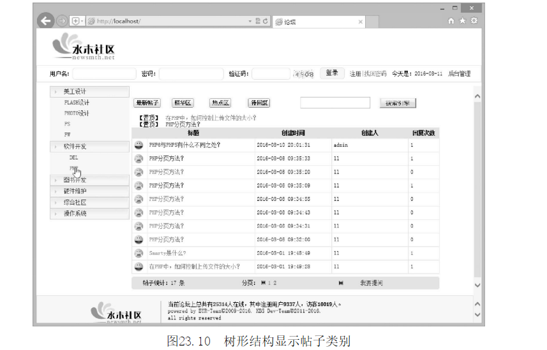
Task: Open the address bar dropdown arrow
Action: tap(250, 21)
